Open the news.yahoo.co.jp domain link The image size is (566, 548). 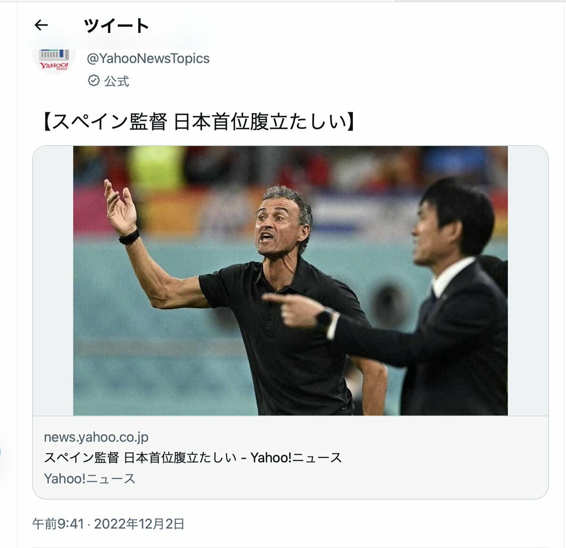96,437
